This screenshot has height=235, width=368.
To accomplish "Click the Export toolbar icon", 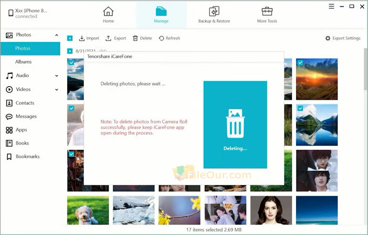I will coord(108,38).
